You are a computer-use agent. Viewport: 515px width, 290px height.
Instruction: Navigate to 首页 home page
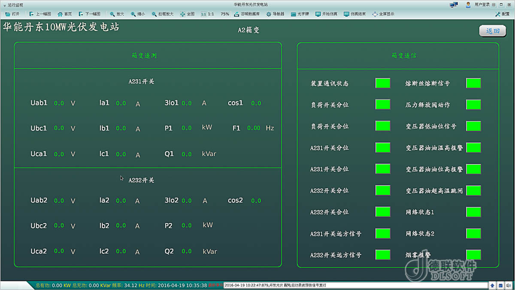click(x=65, y=14)
